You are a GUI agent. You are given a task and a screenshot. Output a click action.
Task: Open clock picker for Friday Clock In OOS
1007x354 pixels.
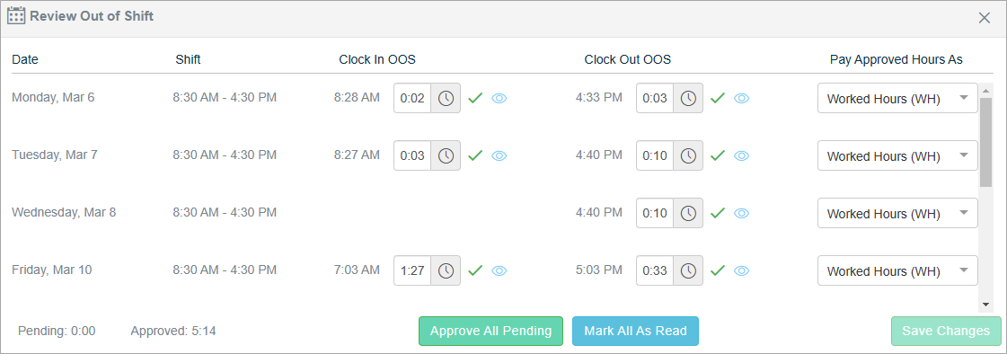[446, 270]
